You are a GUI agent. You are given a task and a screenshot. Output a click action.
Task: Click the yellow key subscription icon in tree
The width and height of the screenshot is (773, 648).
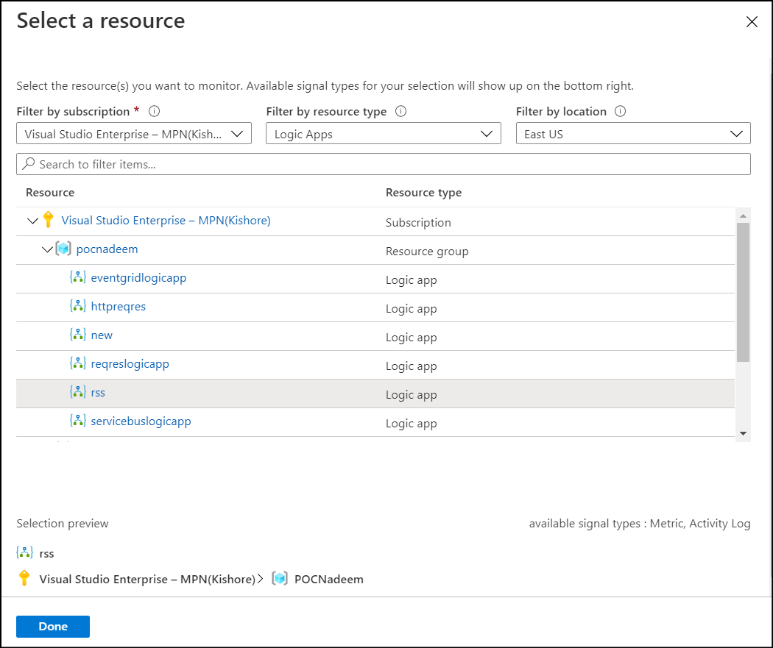[x=49, y=220]
